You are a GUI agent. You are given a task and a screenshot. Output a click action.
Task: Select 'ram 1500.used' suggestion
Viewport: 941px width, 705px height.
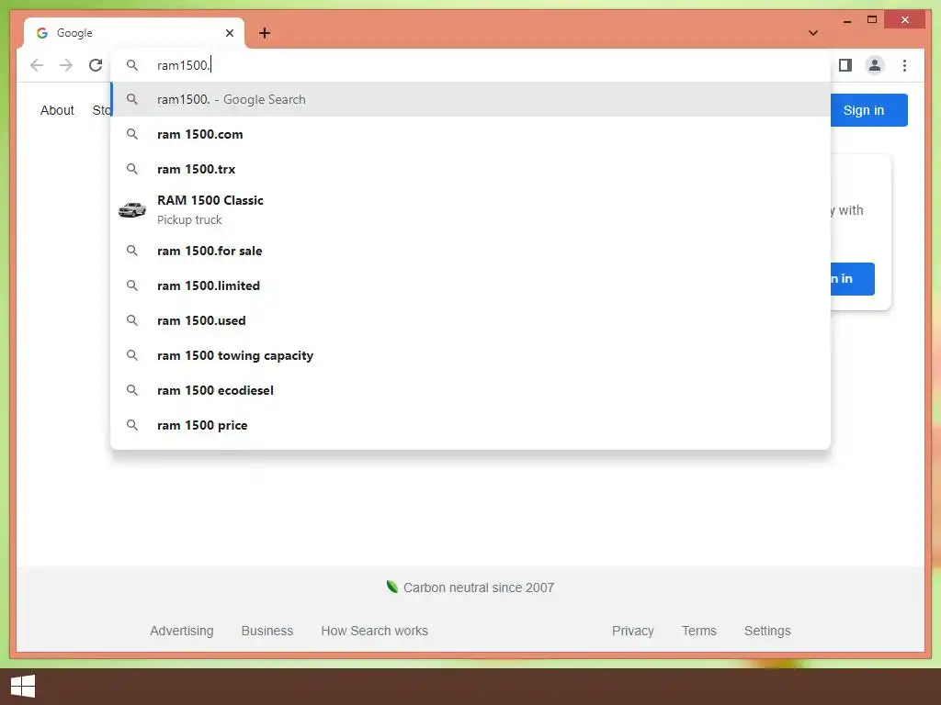point(471,320)
